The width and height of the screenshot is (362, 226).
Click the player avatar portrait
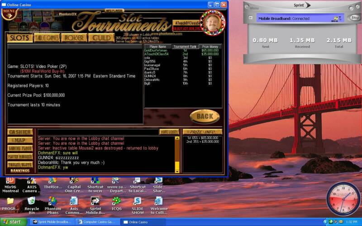tap(213, 23)
